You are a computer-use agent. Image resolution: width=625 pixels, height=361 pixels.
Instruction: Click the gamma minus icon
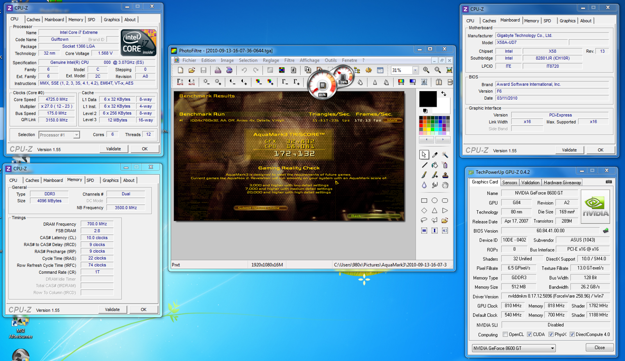click(285, 82)
